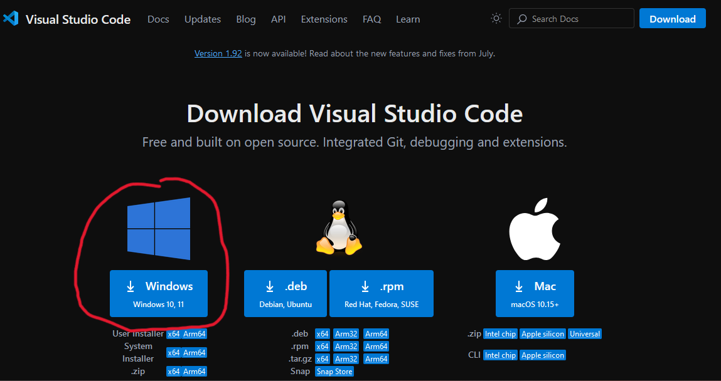Select Arm64 for Linux .tar.gz
This screenshot has height=381, width=721.
click(376, 358)
